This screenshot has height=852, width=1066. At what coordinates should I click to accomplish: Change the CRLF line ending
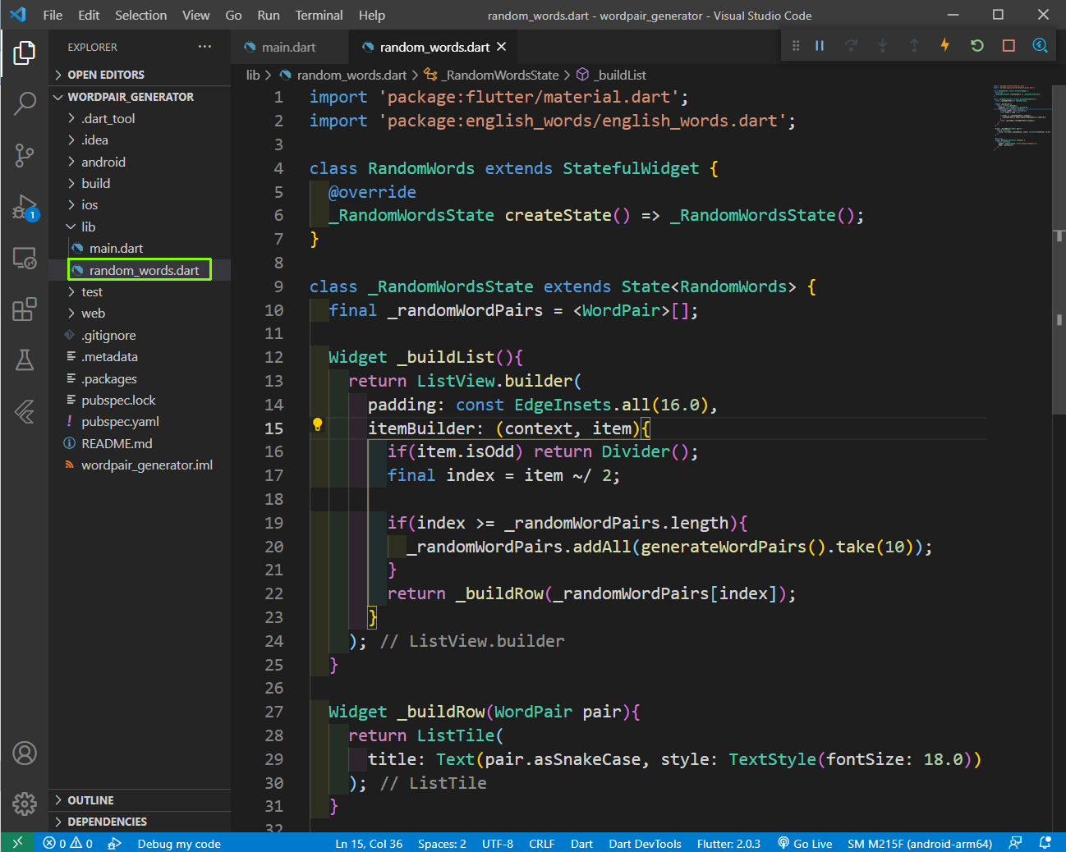(x=542, y=843)
